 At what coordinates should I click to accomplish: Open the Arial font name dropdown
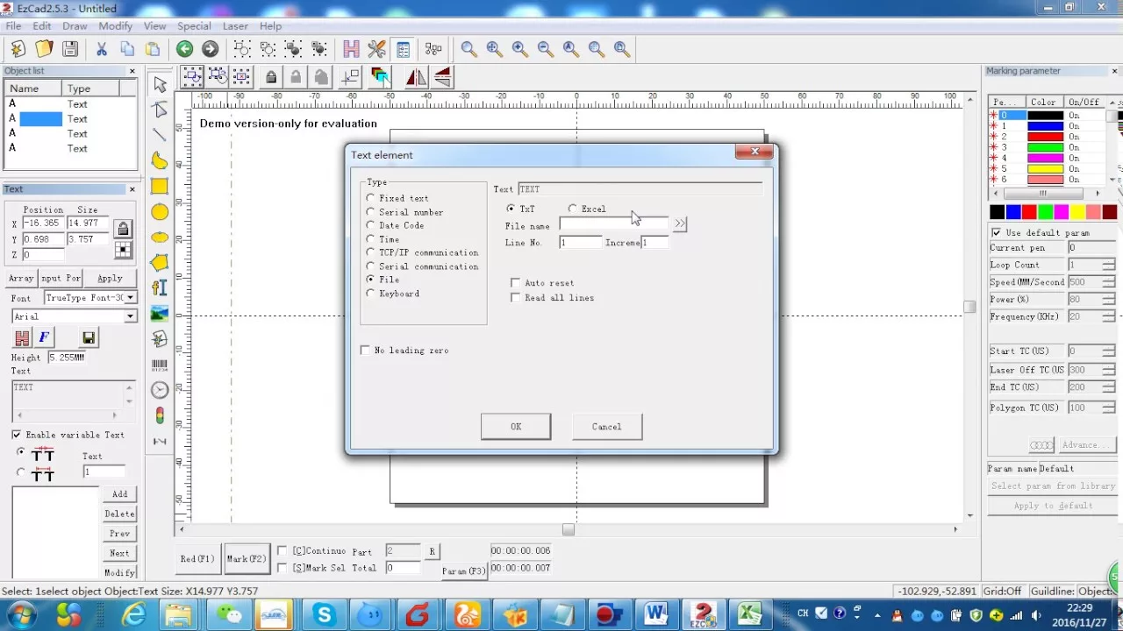tap(130, 316)
